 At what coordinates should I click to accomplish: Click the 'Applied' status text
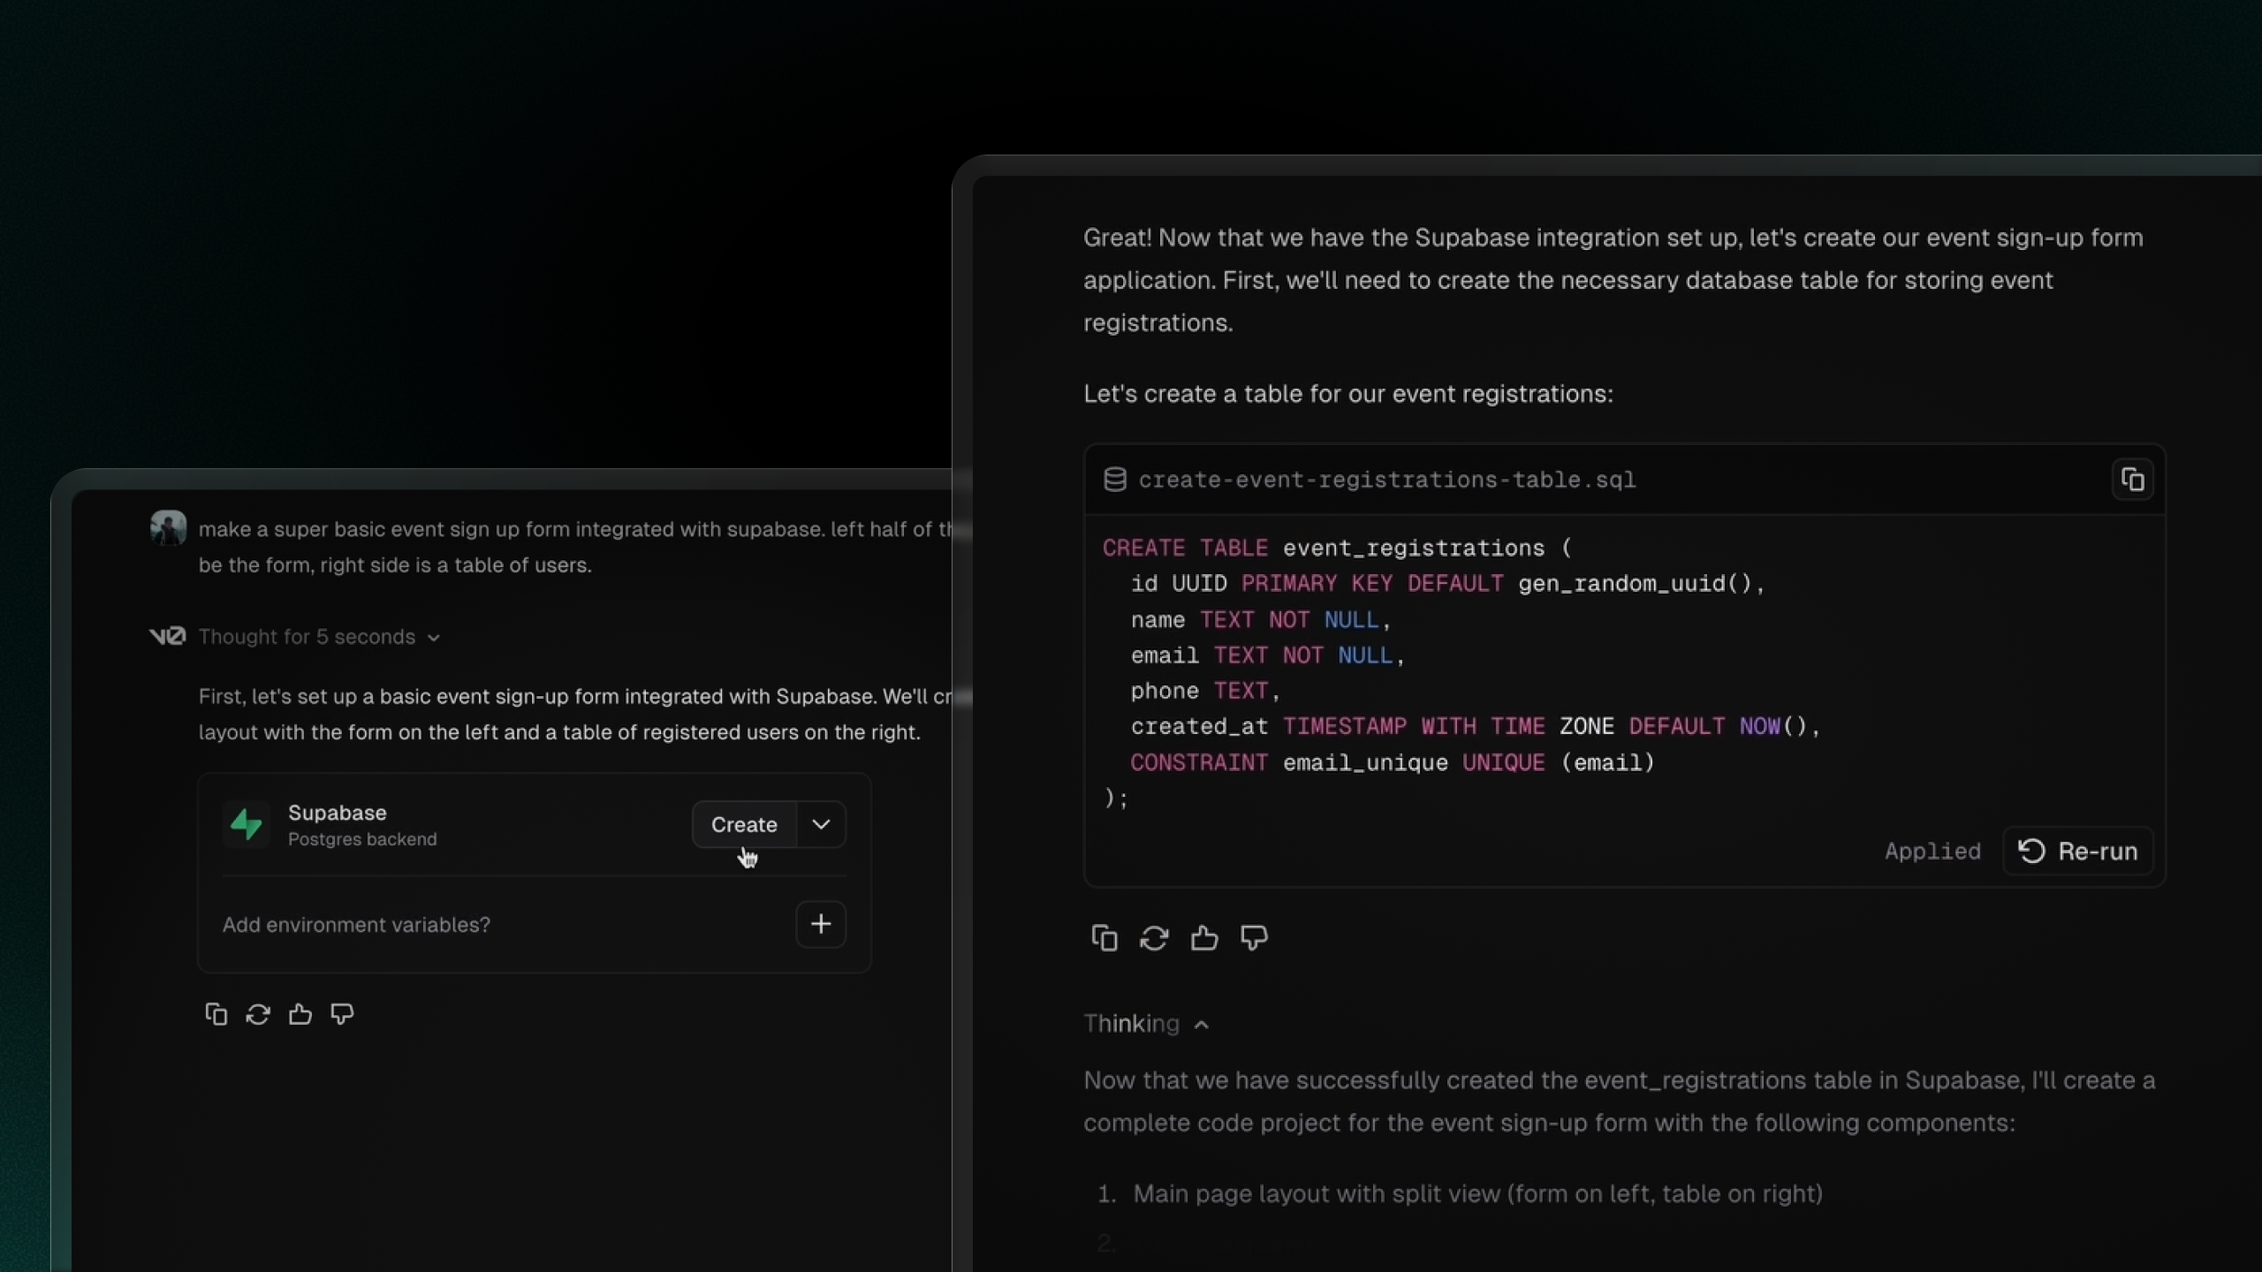[x=1932, y=851]
